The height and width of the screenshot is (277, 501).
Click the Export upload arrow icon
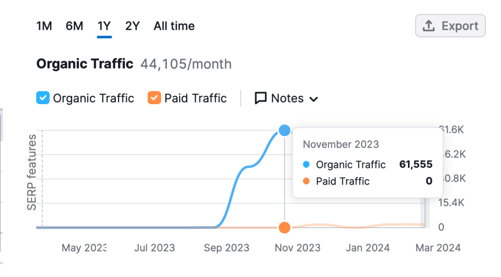point(429,26)
